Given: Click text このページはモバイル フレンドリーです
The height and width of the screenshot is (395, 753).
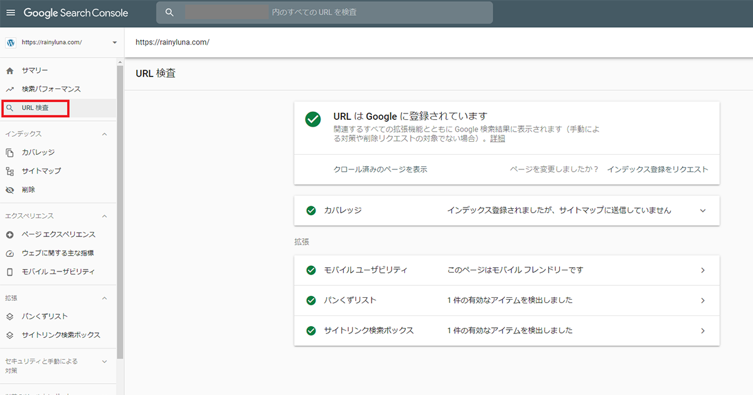Looking at the screenshot, I should tap(515, 270).
